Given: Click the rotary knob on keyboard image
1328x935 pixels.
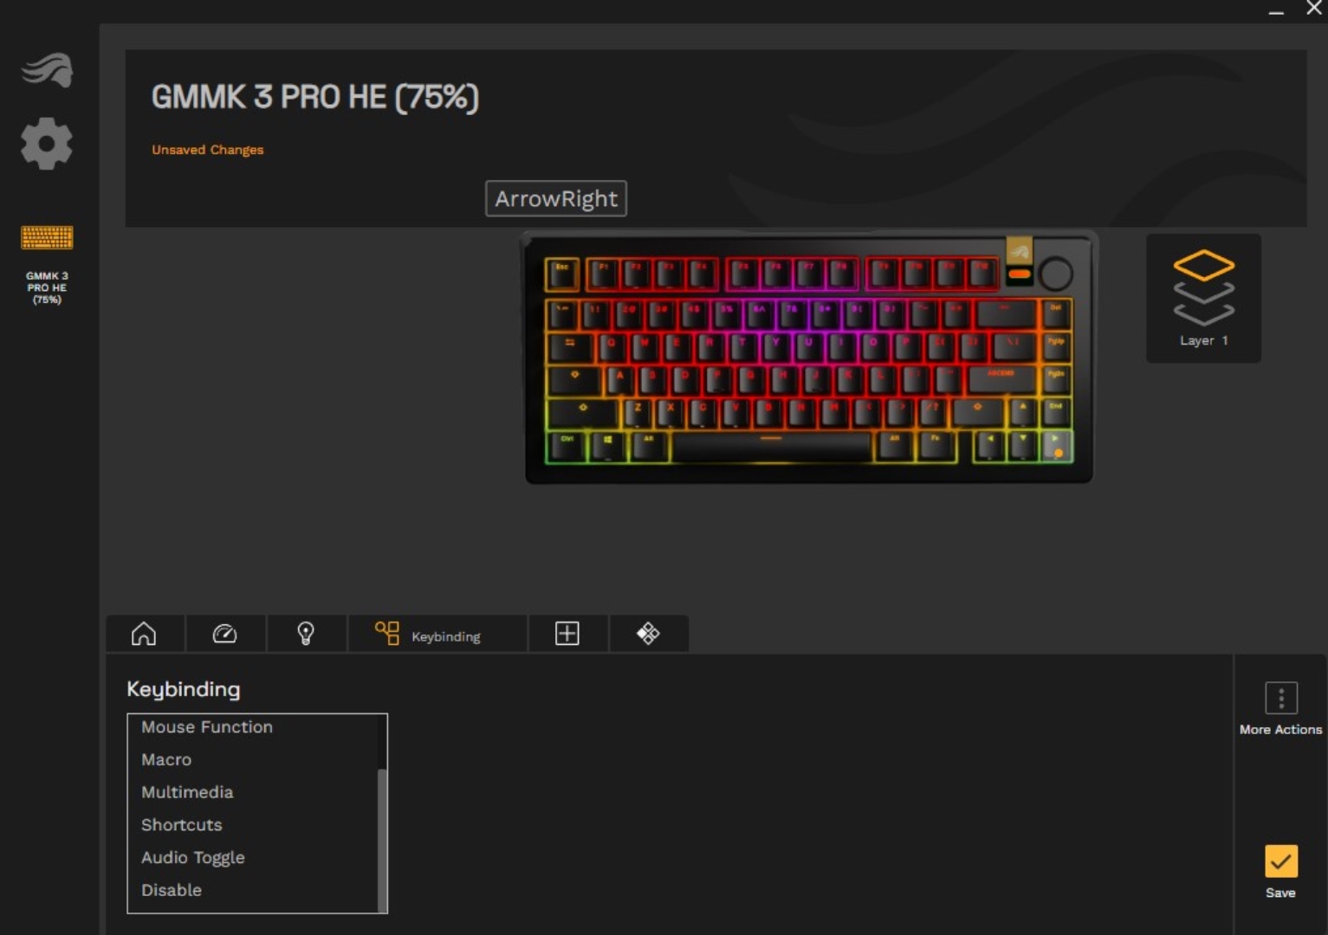Looking at the screenshot, I should (1055, 274).
